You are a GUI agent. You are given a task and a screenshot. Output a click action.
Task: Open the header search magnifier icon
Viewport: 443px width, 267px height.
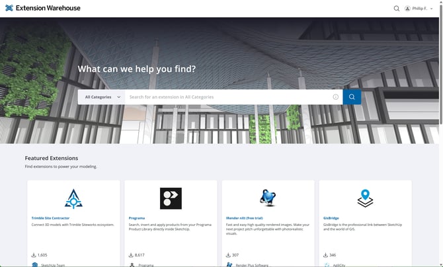(396, 9)
